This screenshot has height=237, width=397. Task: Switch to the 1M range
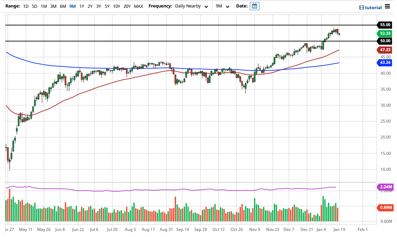tap(44, 6)
